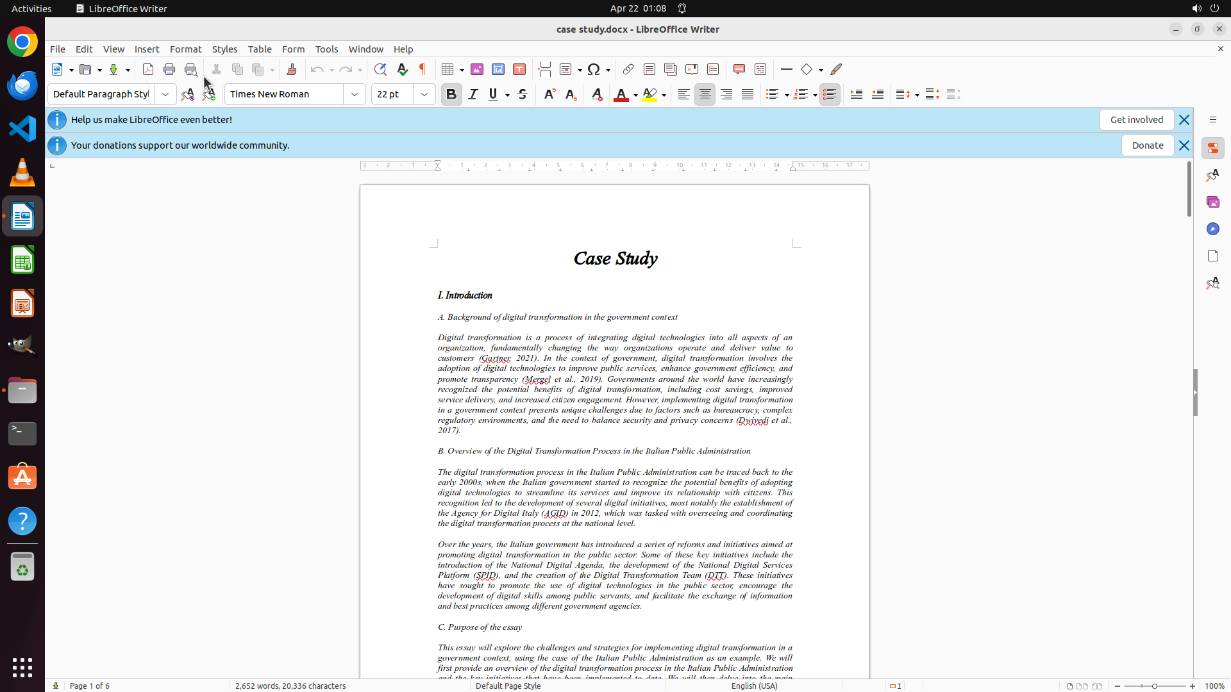Expand the font name dropdown
Screen dimensions: 1231x692
pyautogui.click(x=355, y=94)
